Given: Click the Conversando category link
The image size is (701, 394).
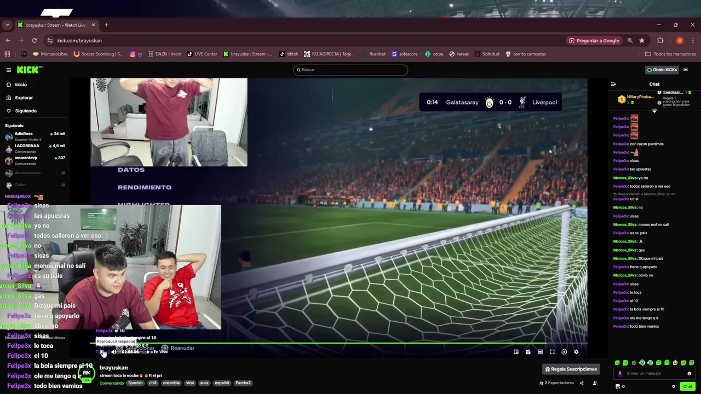Looking at the screenshot, I should coord(112,383).
